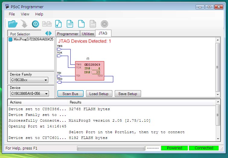The width and height of the screenshot is (228, 158).
Task: Click the Results column header
Action: [142, 102]
